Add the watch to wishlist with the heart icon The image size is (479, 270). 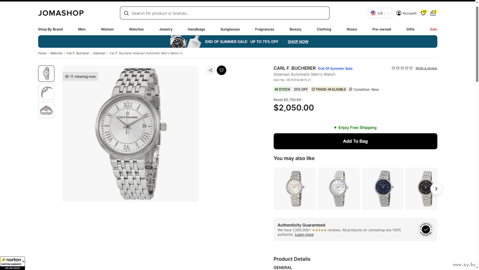221,70
